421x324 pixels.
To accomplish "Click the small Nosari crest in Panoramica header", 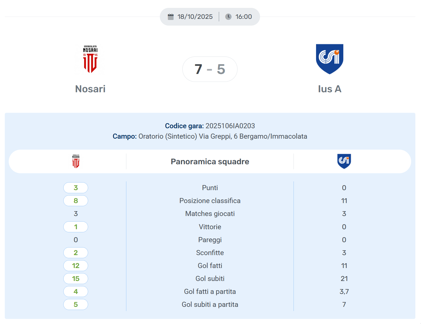I will pos(76,161).
